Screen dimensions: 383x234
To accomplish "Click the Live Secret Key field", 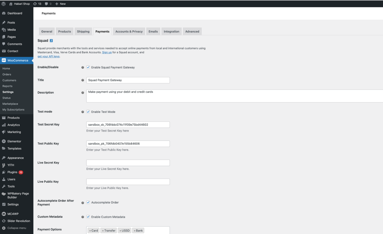I will tap(128, 163).
